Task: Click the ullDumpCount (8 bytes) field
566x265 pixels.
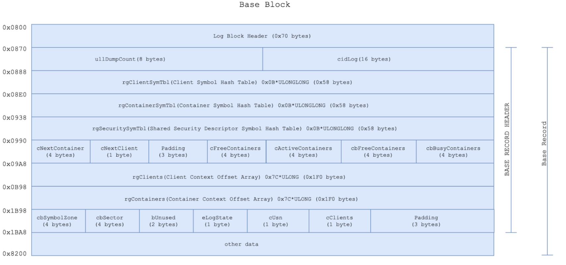Action: [147, 59]
